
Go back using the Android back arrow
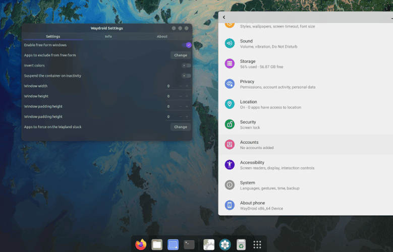224,17
